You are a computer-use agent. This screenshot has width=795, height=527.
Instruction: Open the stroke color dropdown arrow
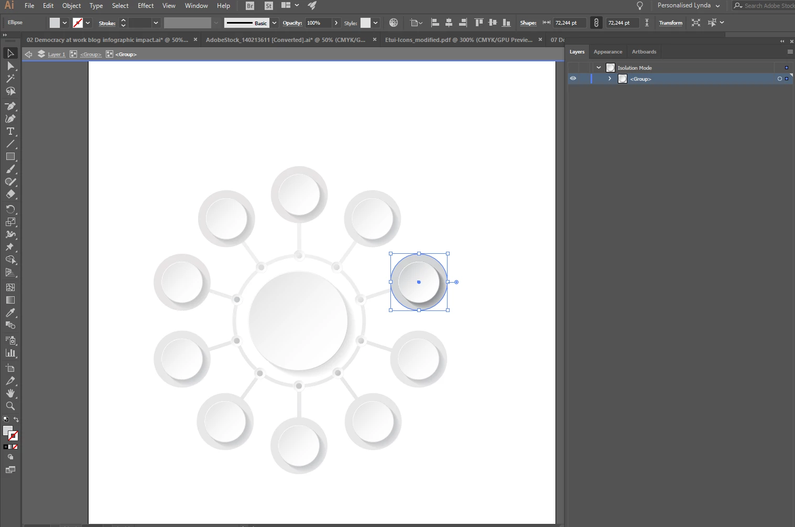pyautogui.click(x=88, y=23)
